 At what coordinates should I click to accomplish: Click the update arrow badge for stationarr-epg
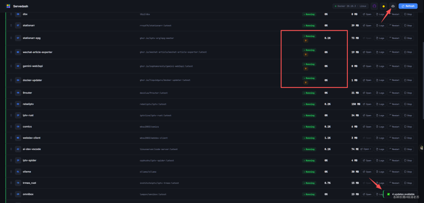point(305,40)
